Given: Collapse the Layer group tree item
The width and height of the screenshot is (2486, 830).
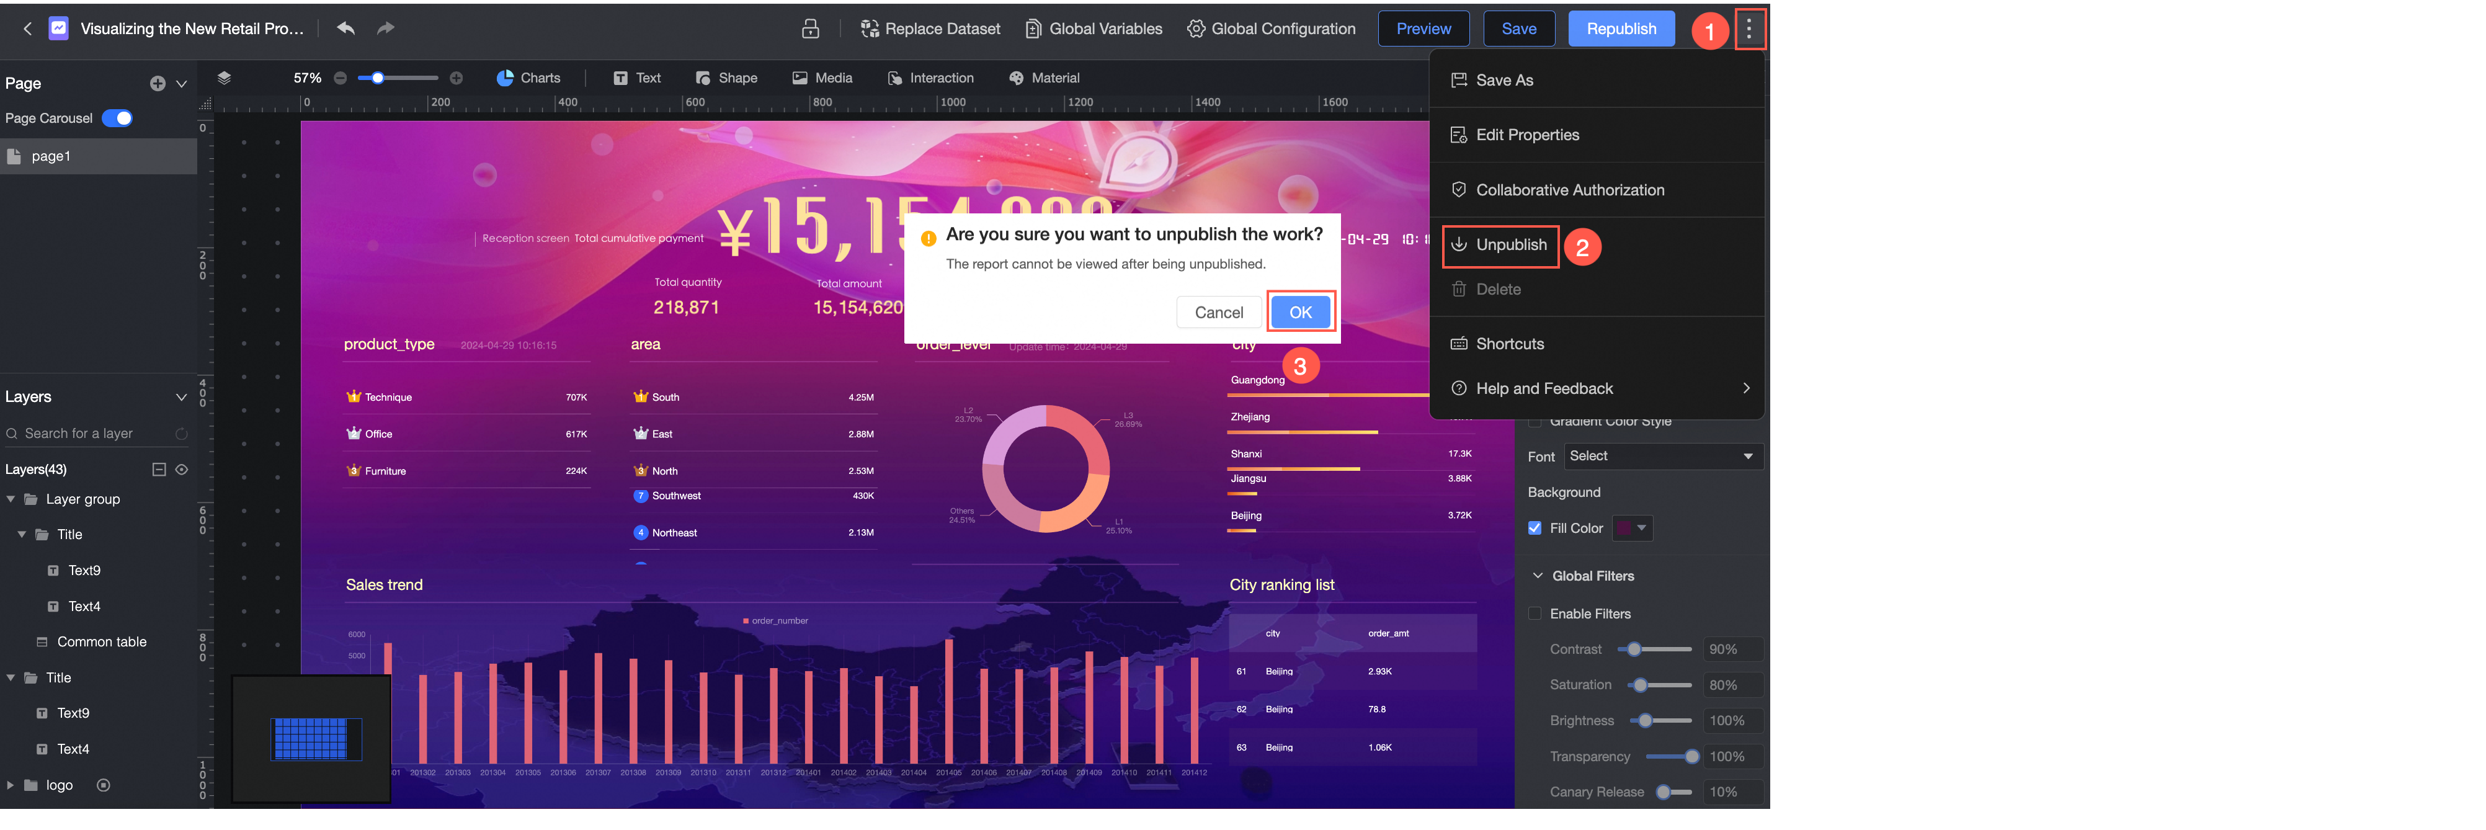Looking at the screenshot, I should pos(11,499).
